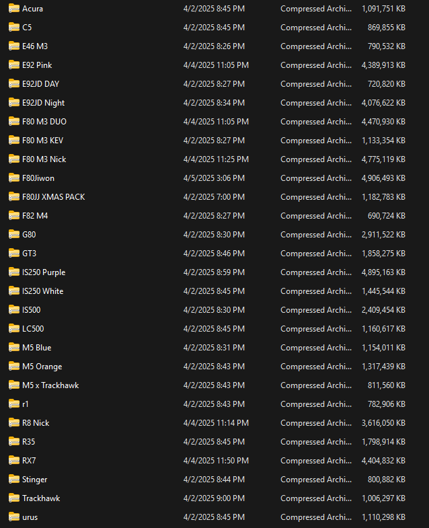
Task: Click date 4/2/2025 8:34 PM
Action: coord(214,103)
